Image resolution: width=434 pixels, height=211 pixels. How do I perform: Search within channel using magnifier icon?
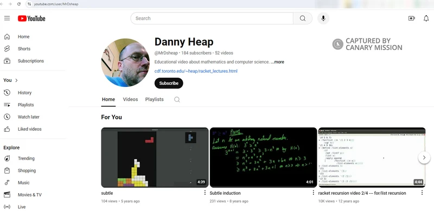tap(177, 99)
